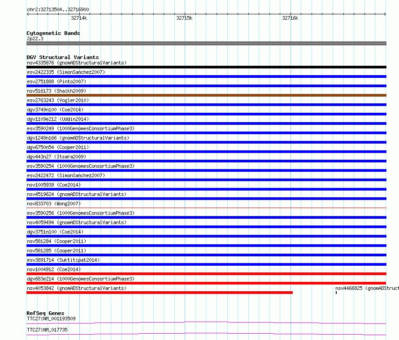Click the 32716k ruler label
The width and height of the screenshot is (399, 340).
290,18
